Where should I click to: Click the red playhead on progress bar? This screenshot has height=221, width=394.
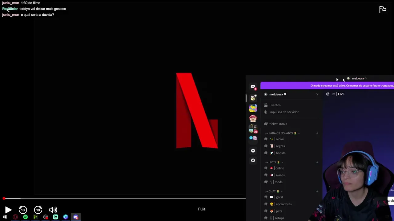[x=4, y=198]
